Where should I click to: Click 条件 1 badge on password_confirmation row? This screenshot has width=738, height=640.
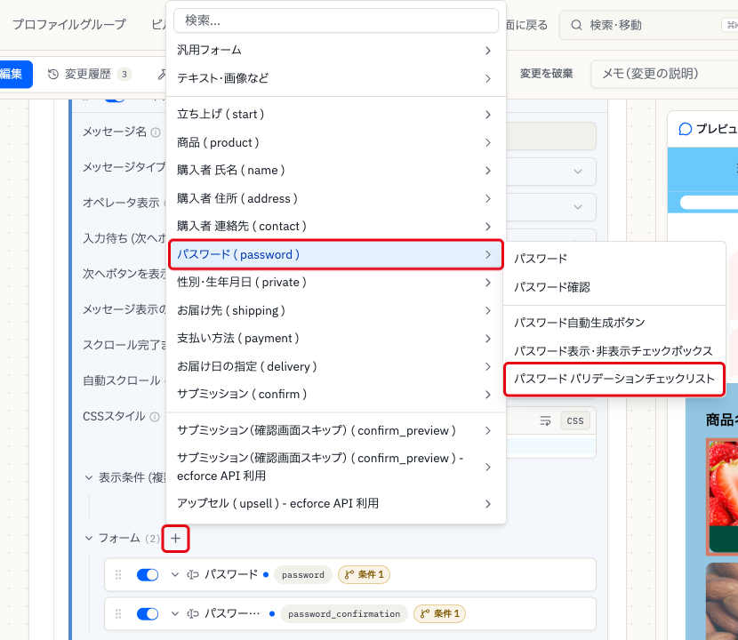(x=439, y=613)
